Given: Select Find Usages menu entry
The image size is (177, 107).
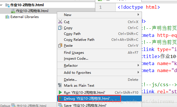Looking at the screenshot, I should 100,52.
